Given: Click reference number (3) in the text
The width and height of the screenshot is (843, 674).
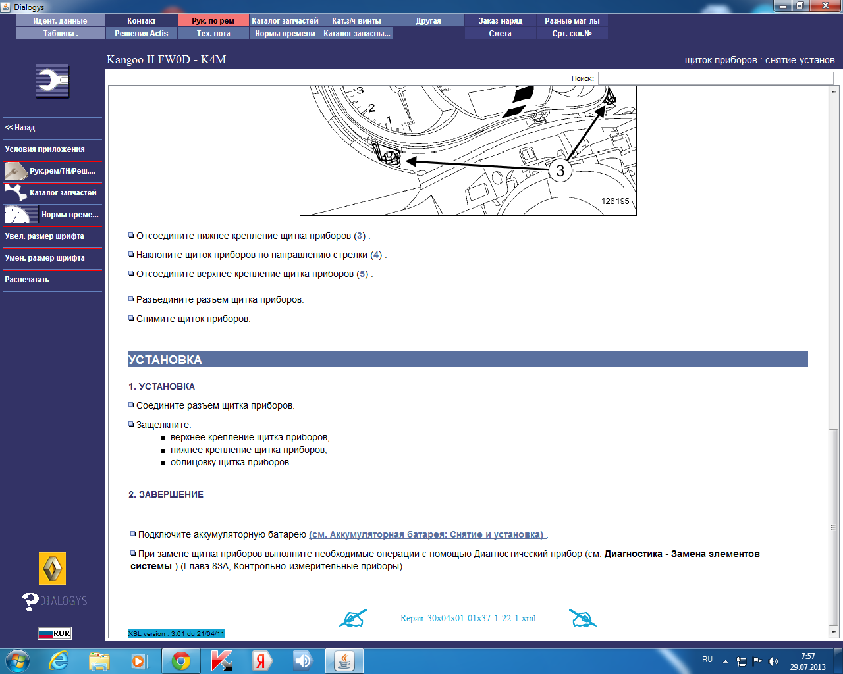Looking at the screenshot, I should coord(360,236).
